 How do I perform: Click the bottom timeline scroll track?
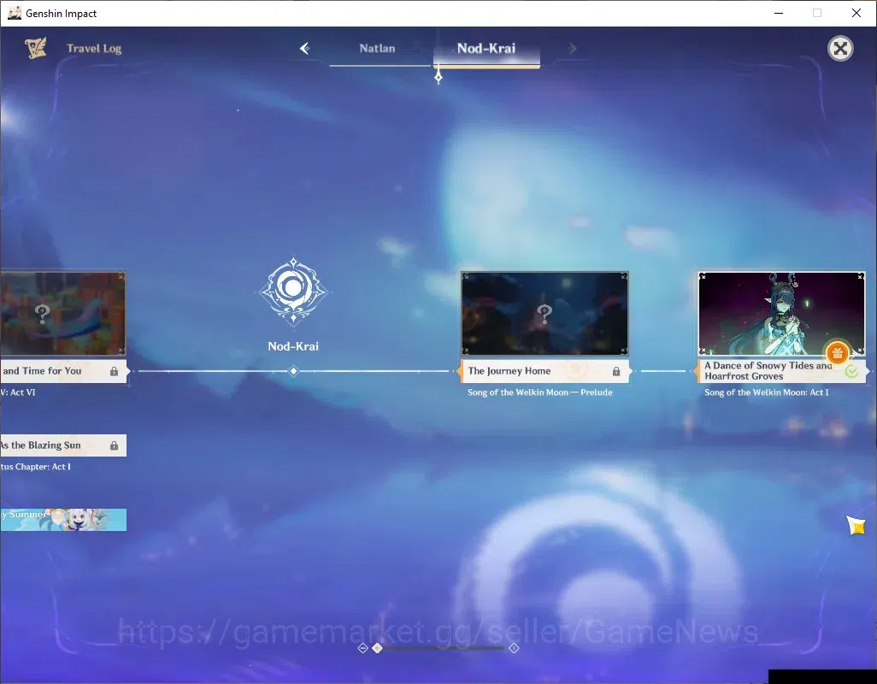pyautogui.click(x=442, y=648)
